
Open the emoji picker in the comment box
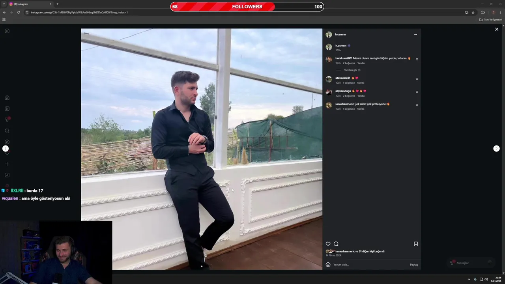(328, 265)
